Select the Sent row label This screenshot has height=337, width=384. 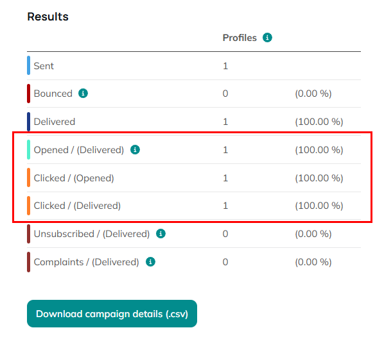44,66
